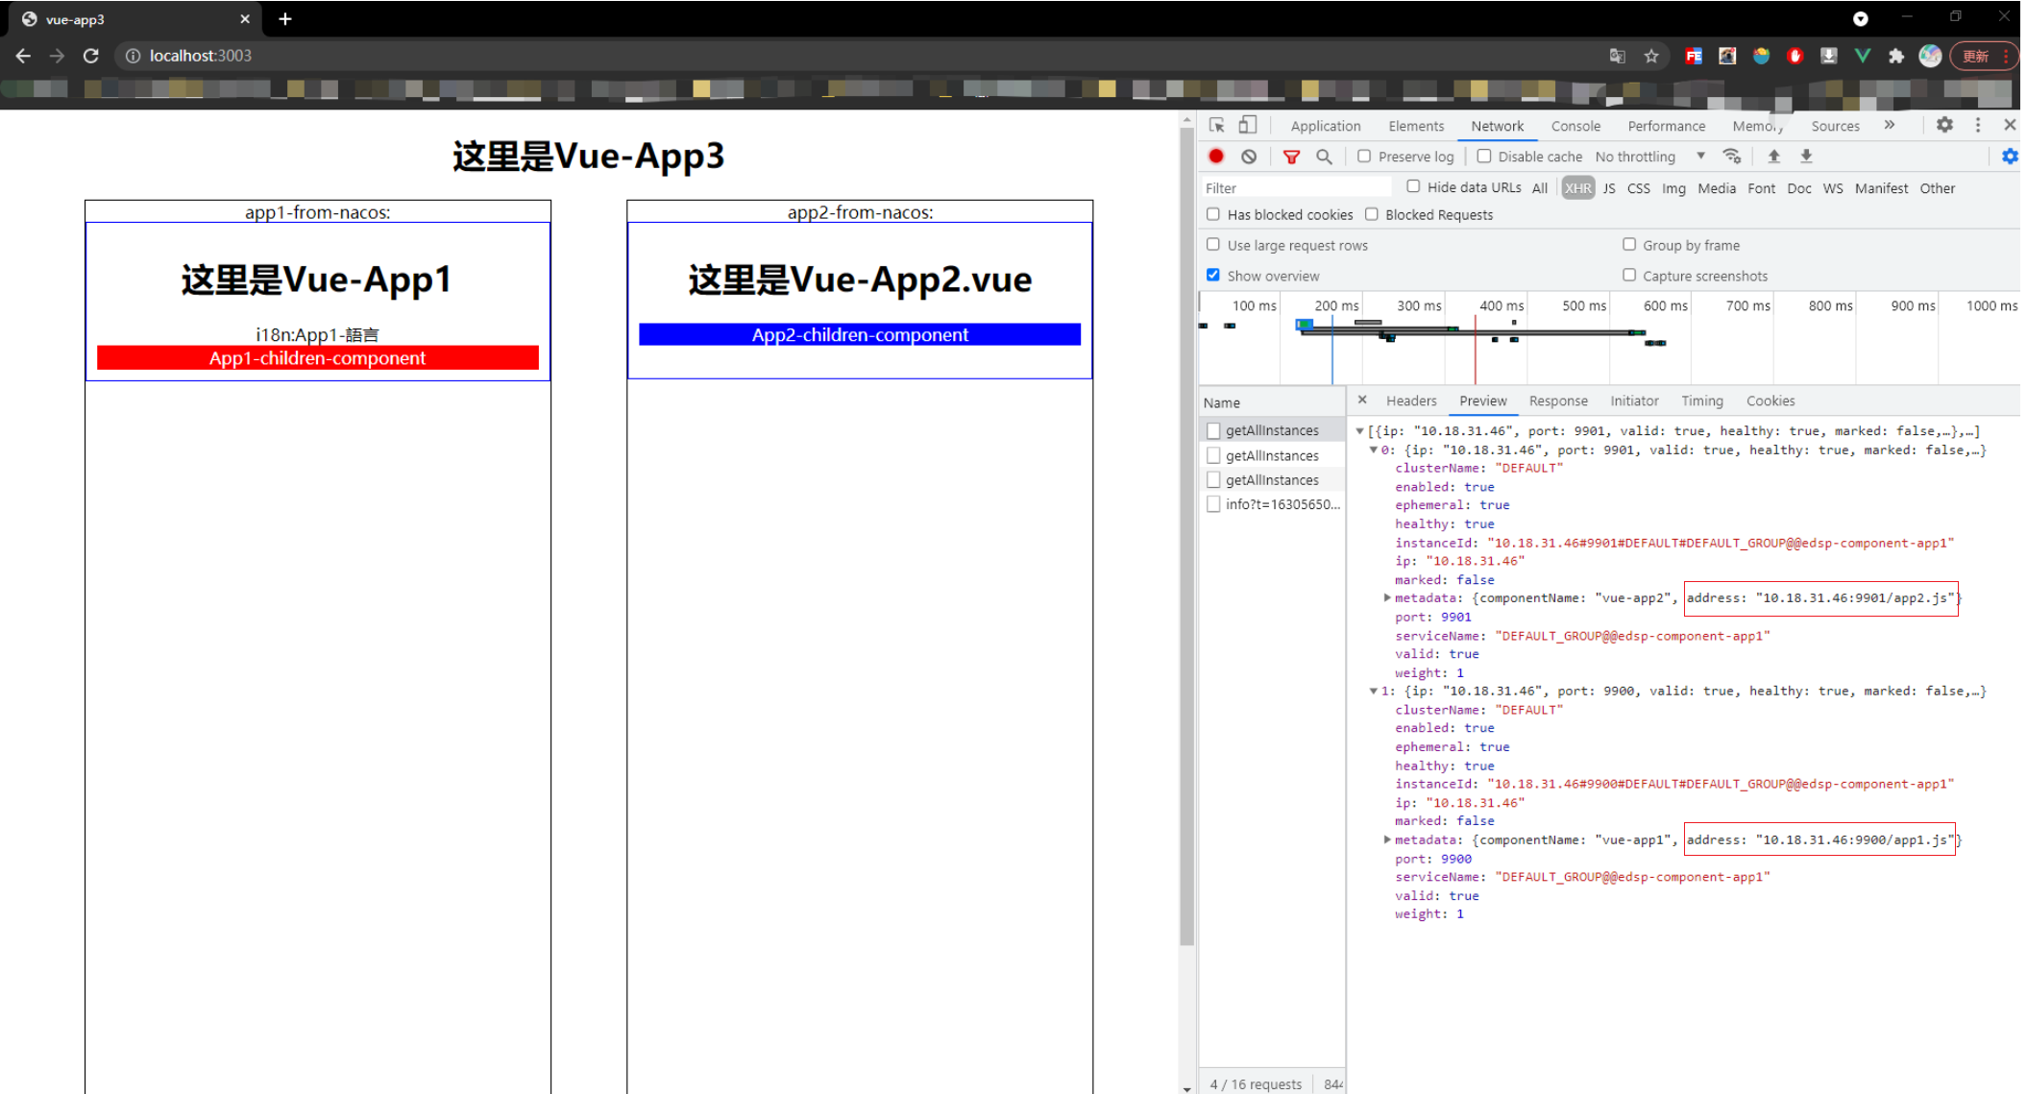Click the inspect element picker icon
Screen dimensions: 2027x1094
point(1216,126)
